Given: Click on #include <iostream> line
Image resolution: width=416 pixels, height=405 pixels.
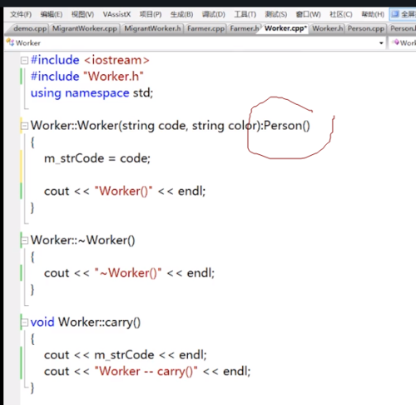Looking at the screenshot, I should click(x=90, y=60).
